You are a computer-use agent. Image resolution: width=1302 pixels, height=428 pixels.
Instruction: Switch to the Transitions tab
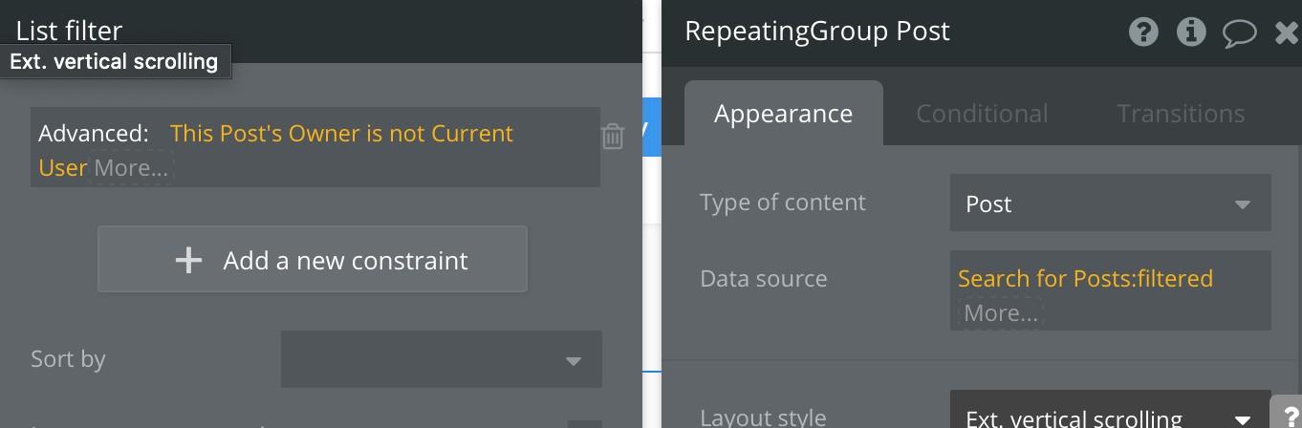tap(1181, 114)
